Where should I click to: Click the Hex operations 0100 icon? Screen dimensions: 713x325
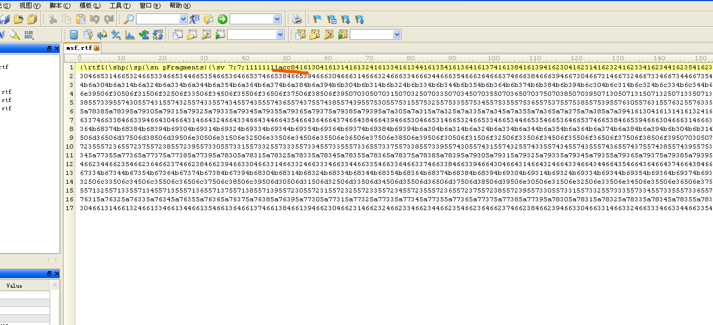pos(28,35)
